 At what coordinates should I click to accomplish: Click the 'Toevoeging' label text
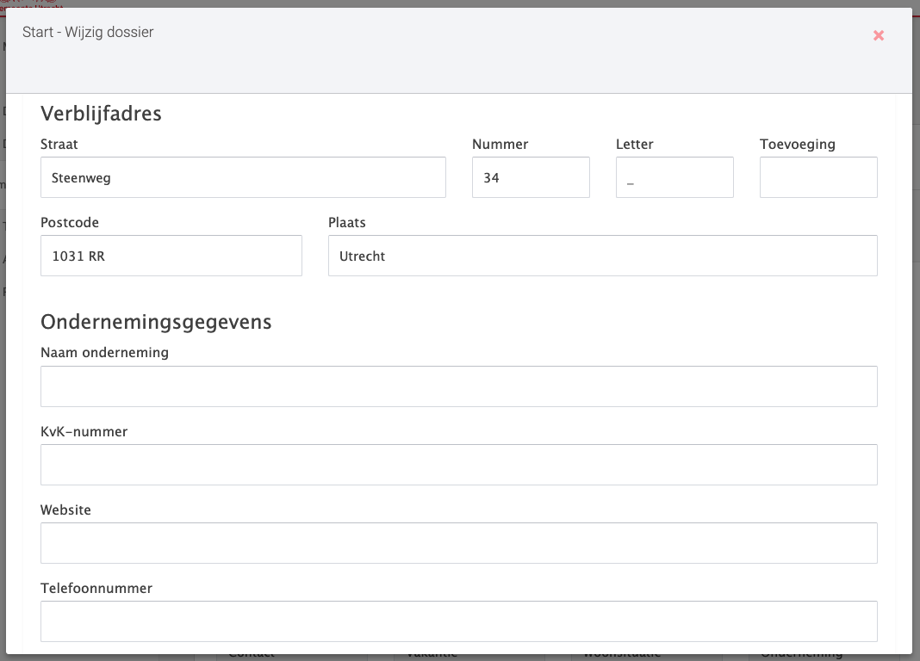click(x=798, y=145)
